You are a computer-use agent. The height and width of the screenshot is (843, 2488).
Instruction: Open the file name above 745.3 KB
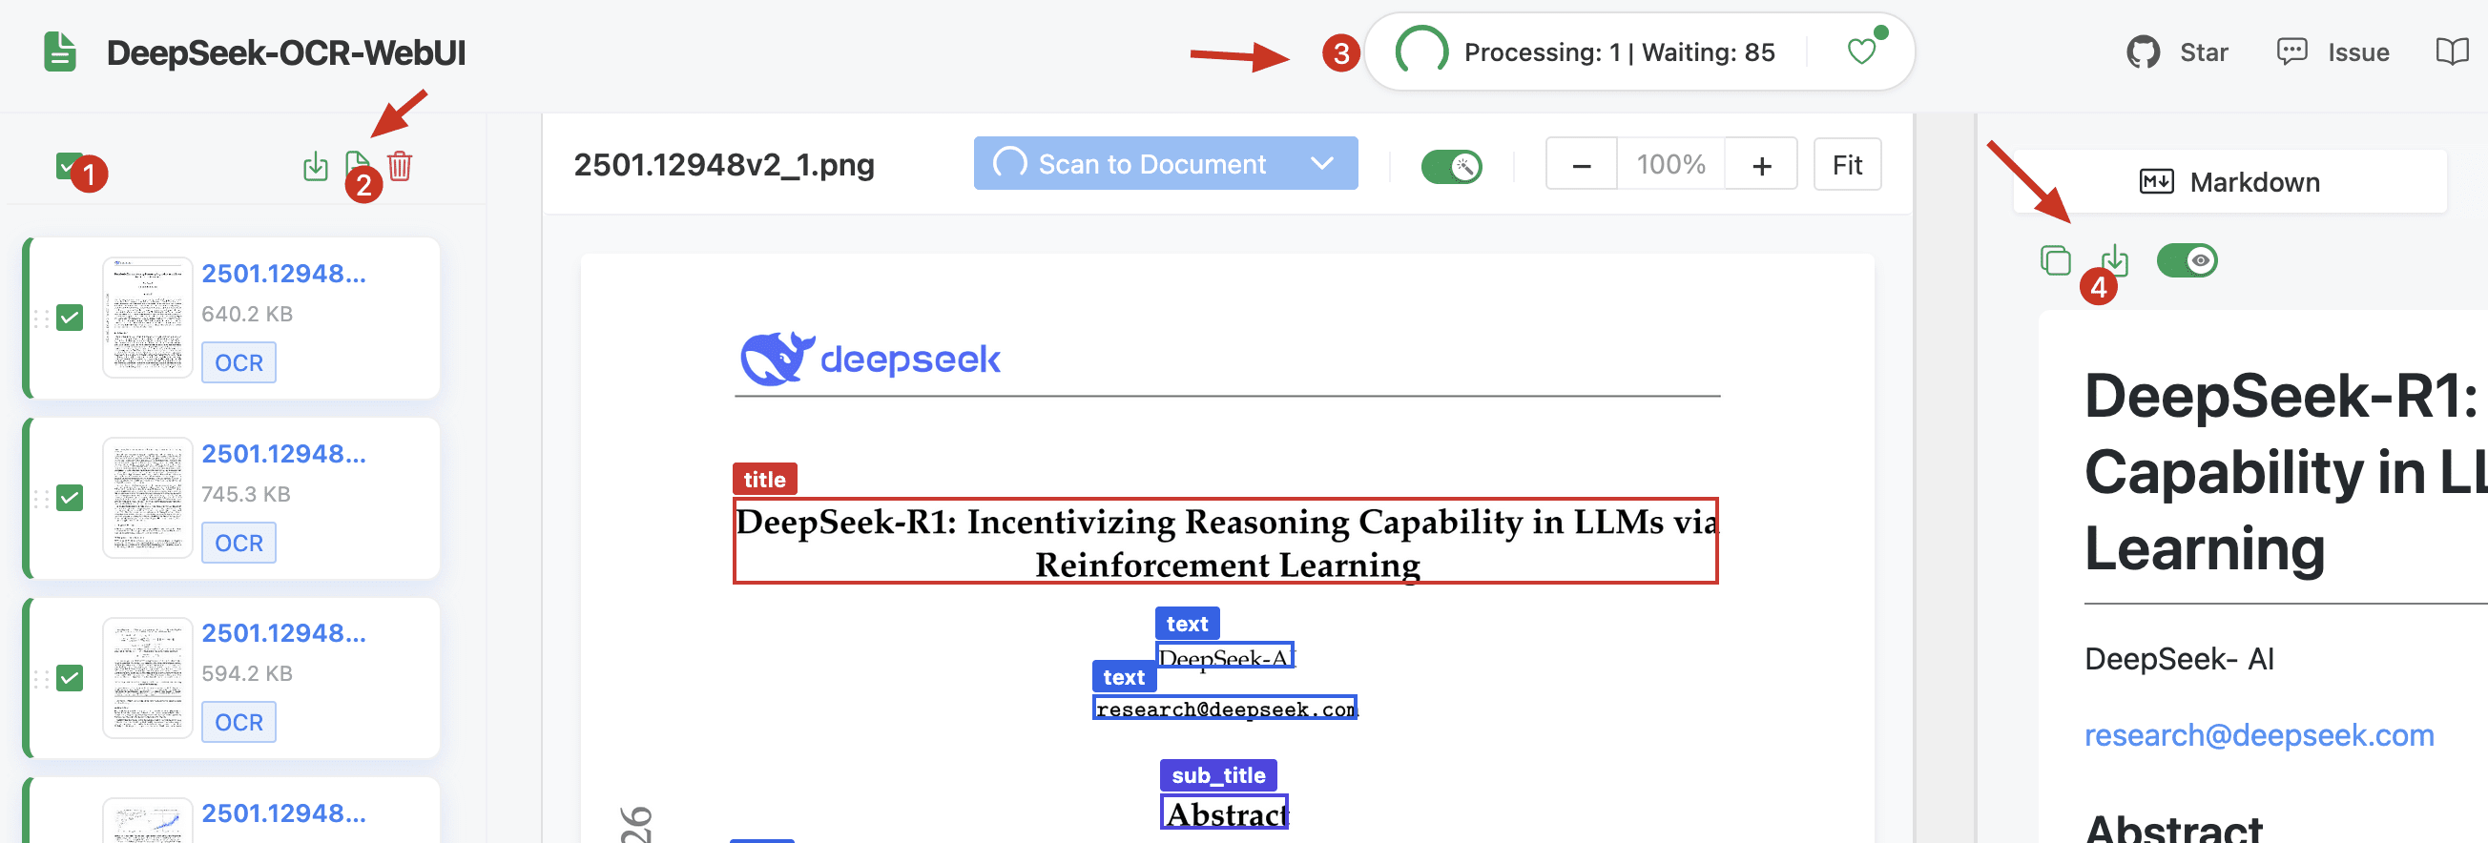pyautogui.click(x=284, y=454)
